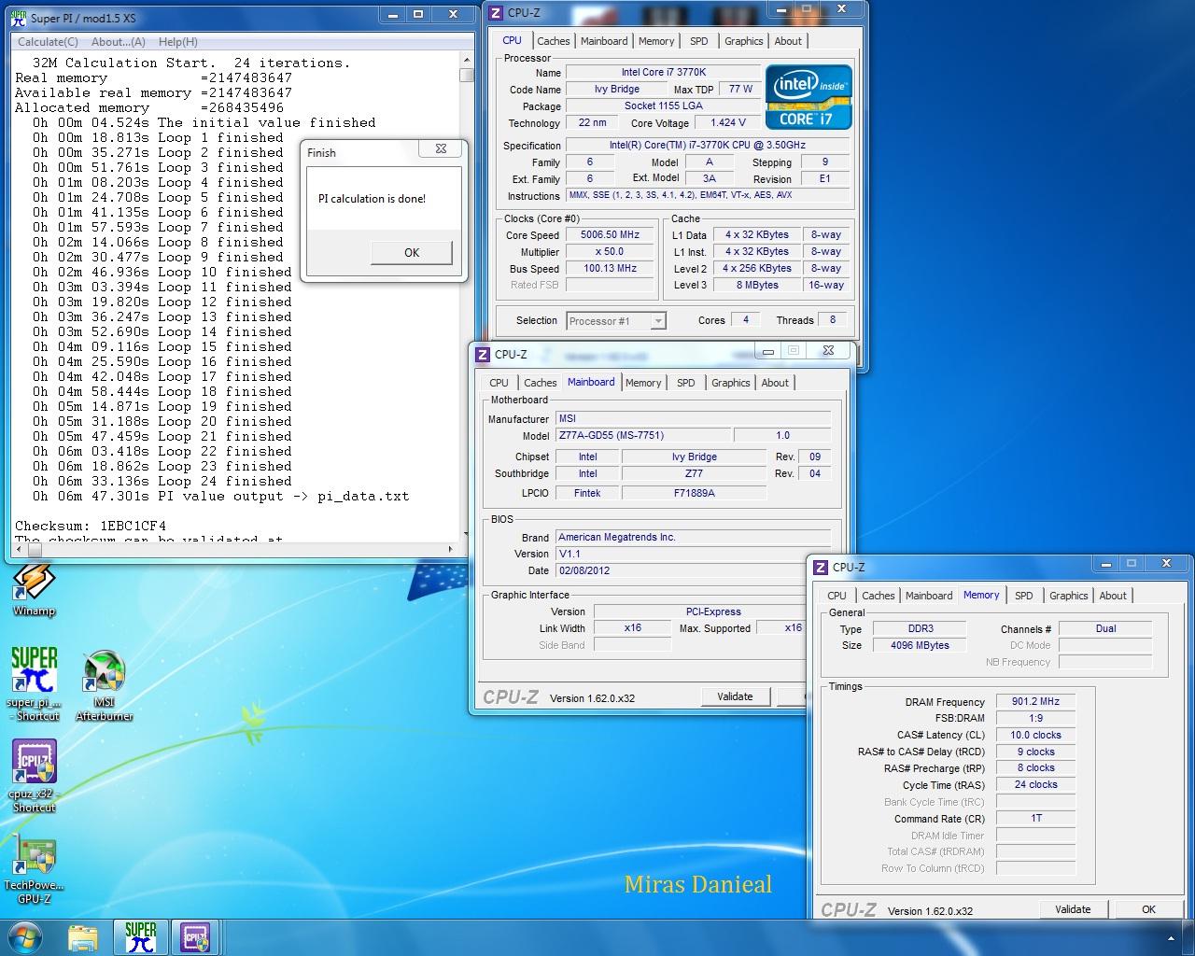Click the CAS# Latency value 10.0 clocks

[x=1035, y=736]
